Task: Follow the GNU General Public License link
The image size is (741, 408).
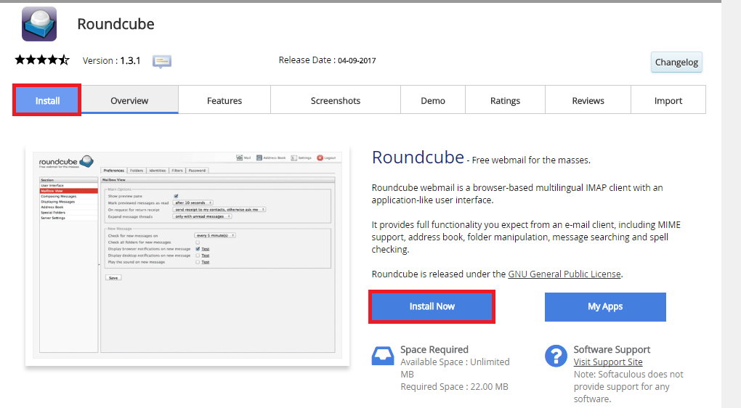Action: [x=564, y=274]
